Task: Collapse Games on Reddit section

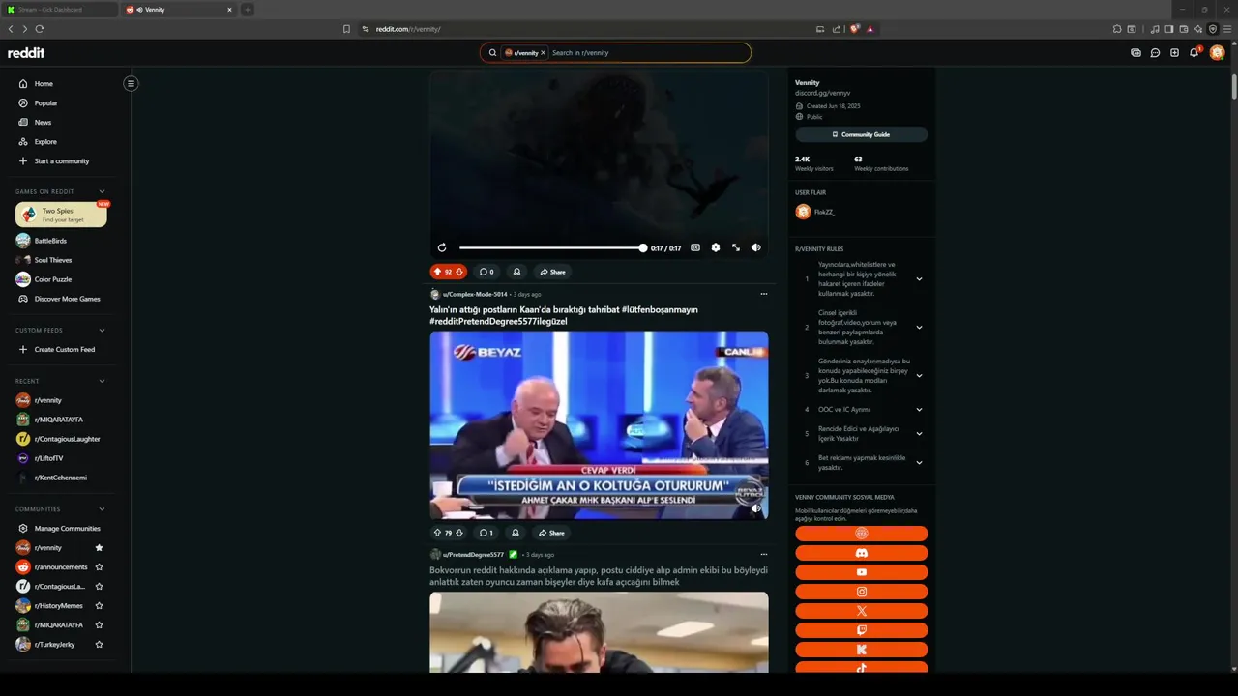Action: click(x=102, y=191)
